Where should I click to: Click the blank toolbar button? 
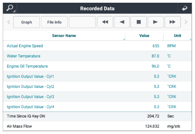click(82, 22)
